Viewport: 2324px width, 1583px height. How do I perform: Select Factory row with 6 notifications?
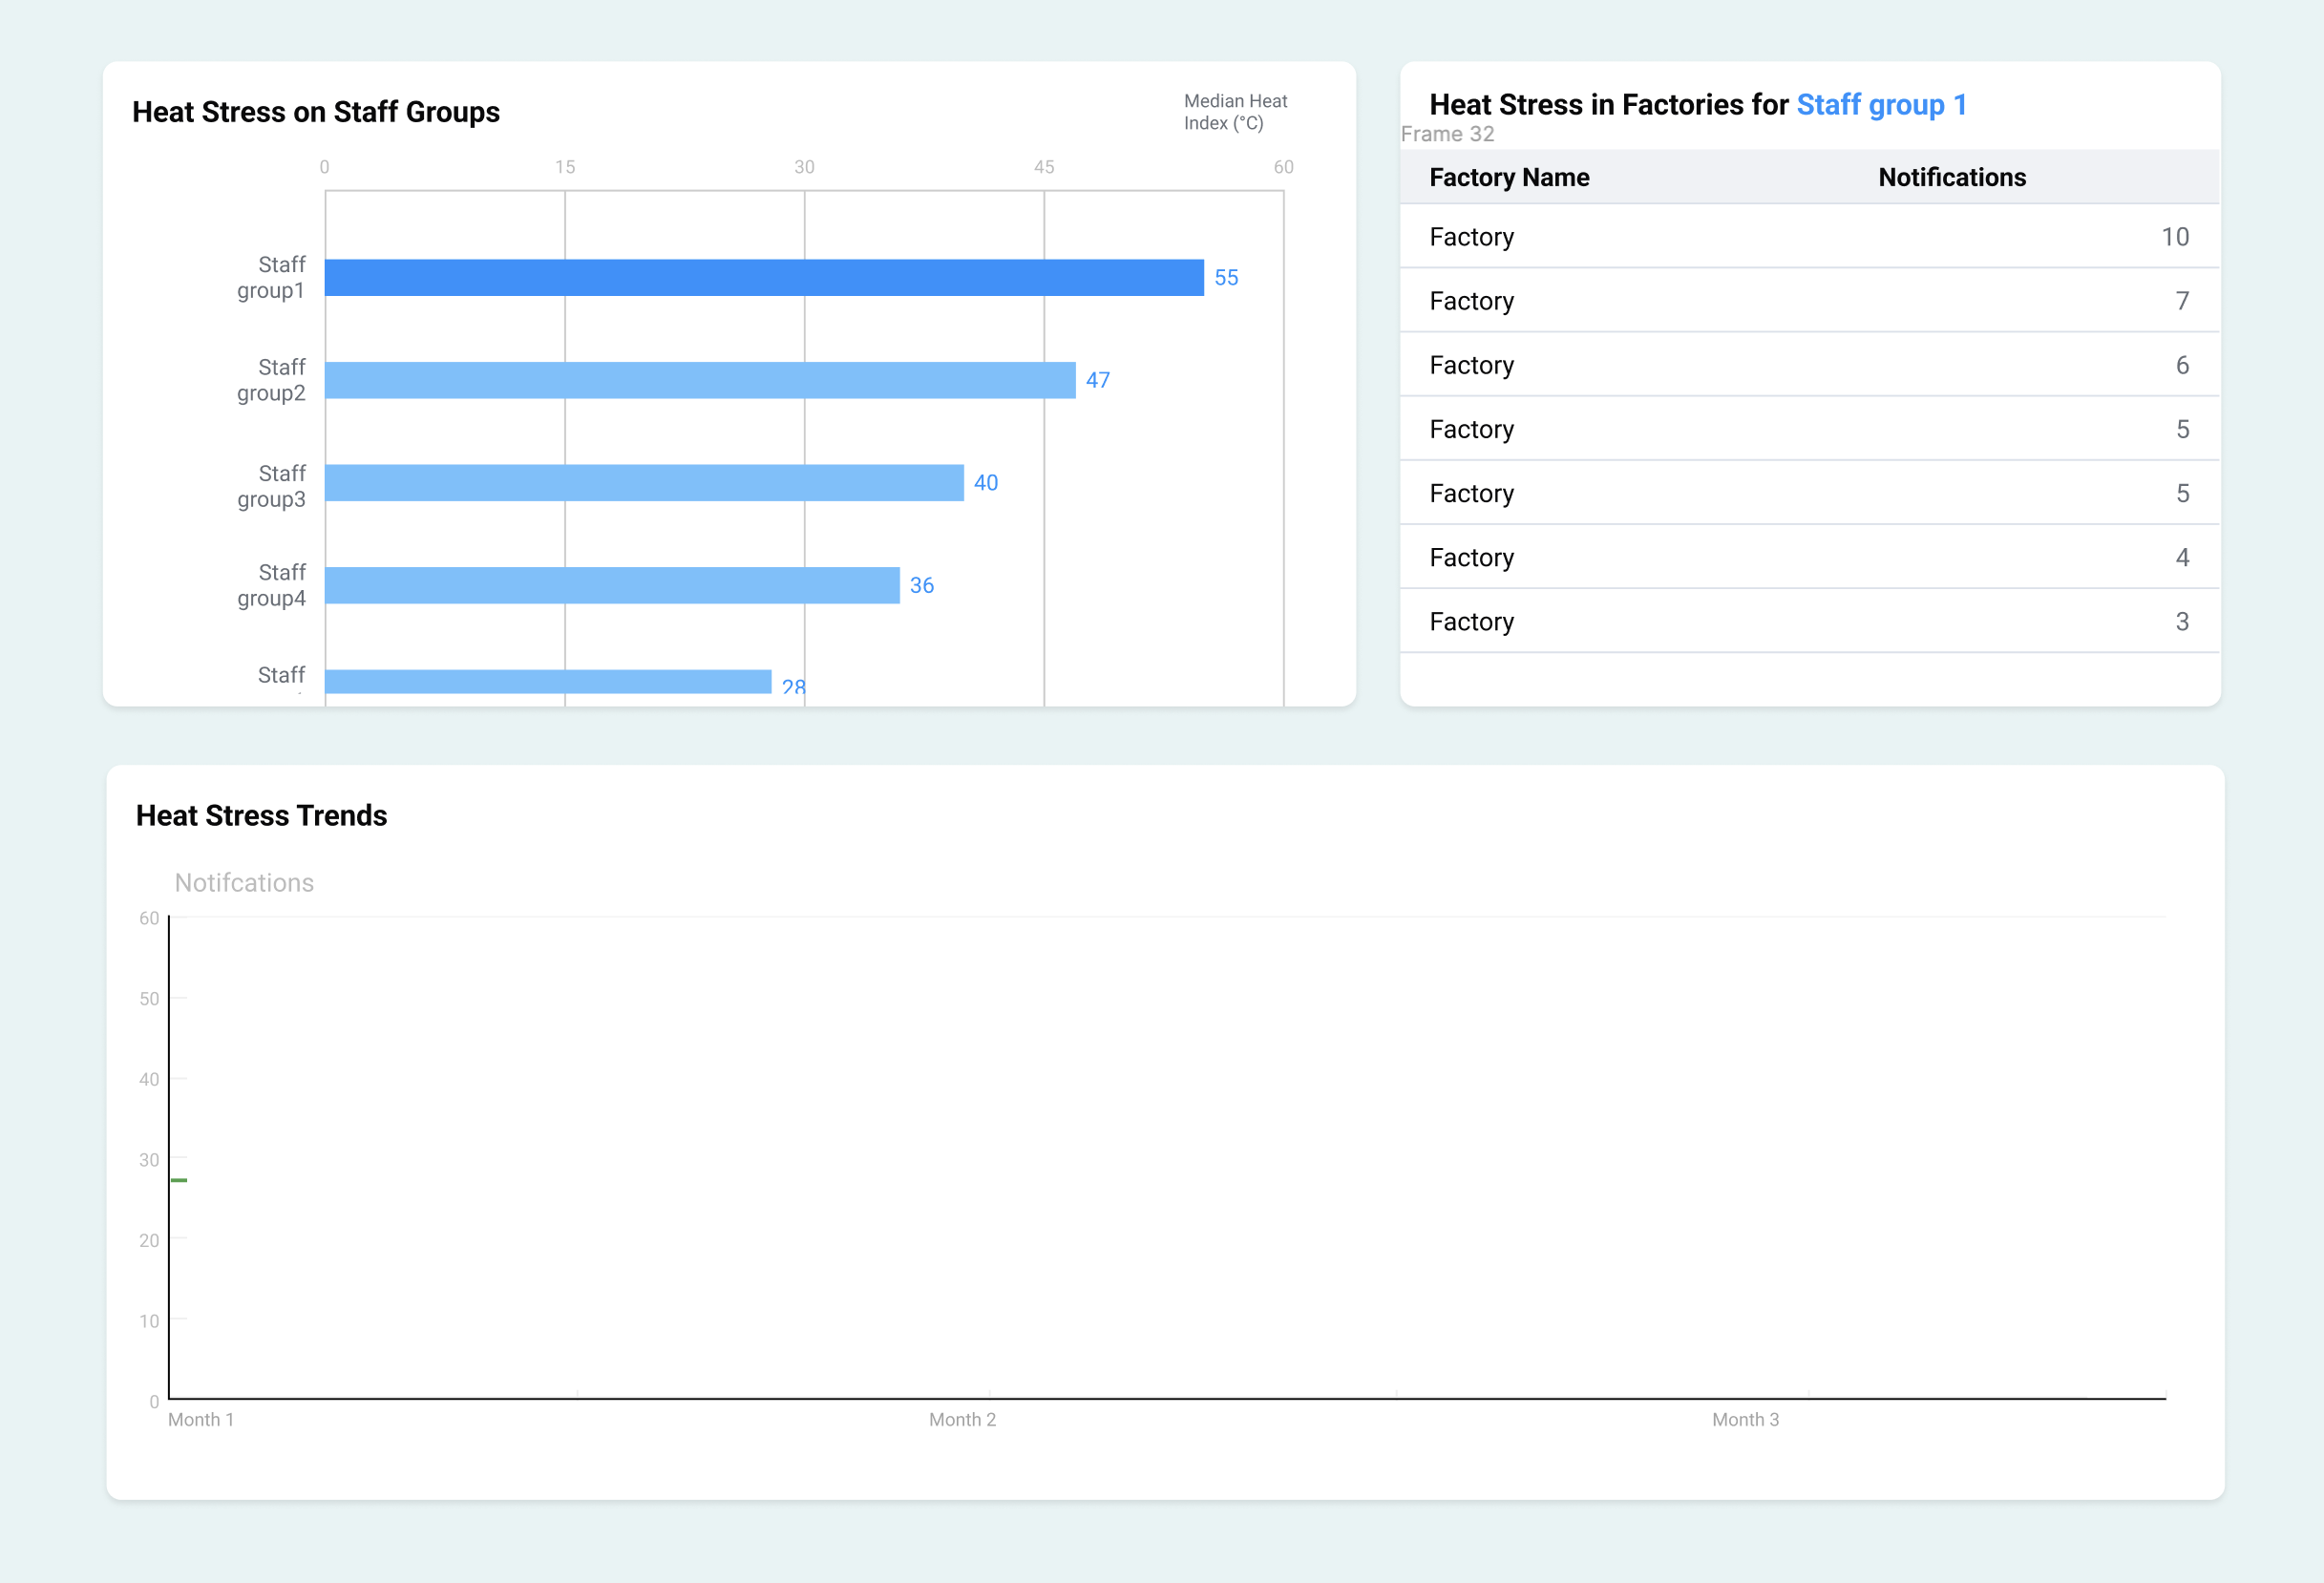coord(1809,365)
